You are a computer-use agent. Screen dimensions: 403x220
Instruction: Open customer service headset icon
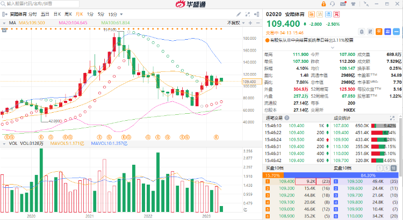[x=333, y=4]
